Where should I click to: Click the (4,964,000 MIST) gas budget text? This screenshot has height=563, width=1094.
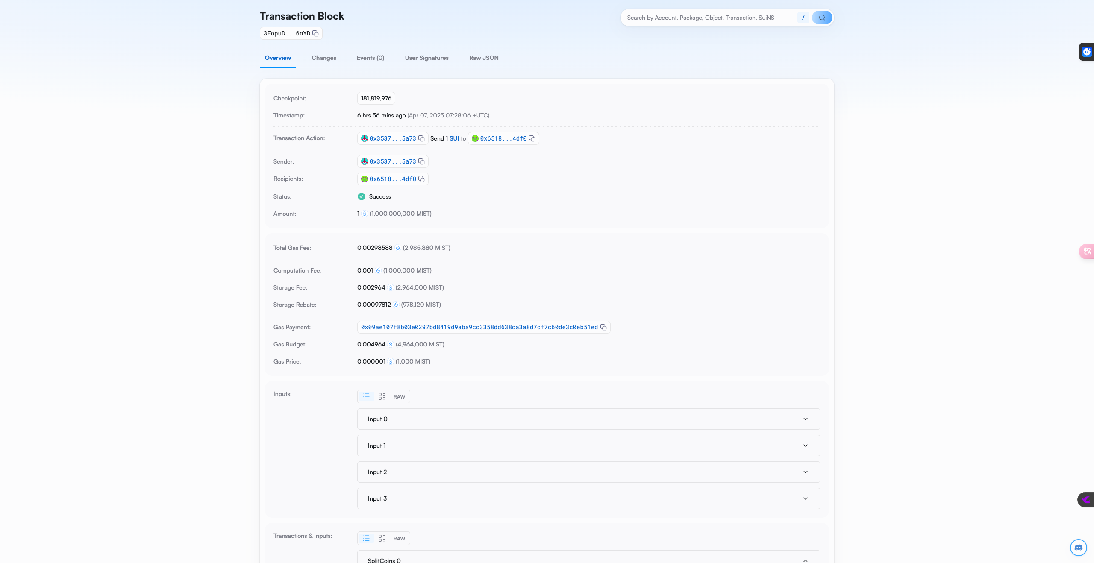[420, 344]
